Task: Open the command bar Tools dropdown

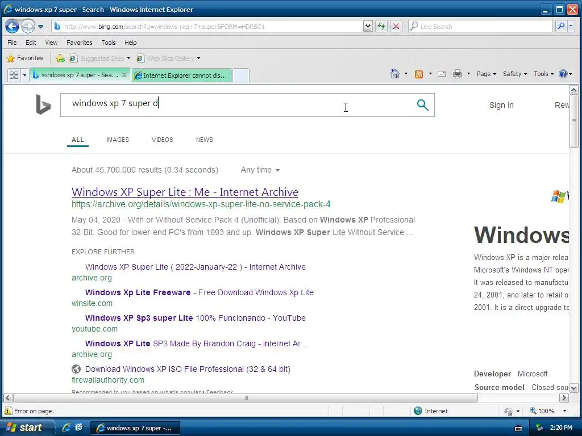Action: (x=543, y=74)
